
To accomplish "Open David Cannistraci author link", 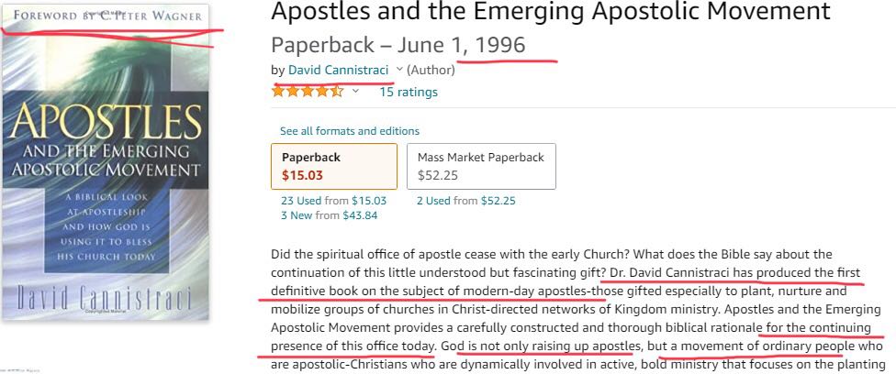I will click(338, 70).
